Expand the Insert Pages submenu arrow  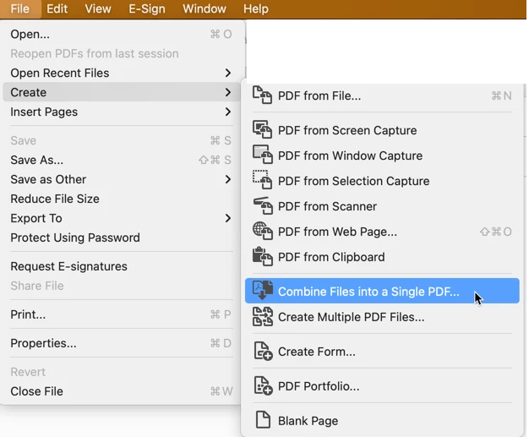click(x=228, y=112)
